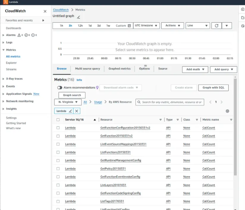245x210 pixels.
Task: Expand the Logs section in sidebar
Action: tap(3, 42)
